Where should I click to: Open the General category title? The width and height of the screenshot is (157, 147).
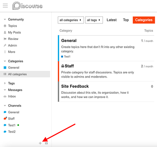(69, 41)
